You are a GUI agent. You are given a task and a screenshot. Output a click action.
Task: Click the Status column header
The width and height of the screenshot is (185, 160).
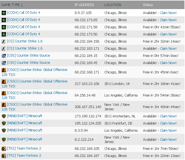pos(148,5)
